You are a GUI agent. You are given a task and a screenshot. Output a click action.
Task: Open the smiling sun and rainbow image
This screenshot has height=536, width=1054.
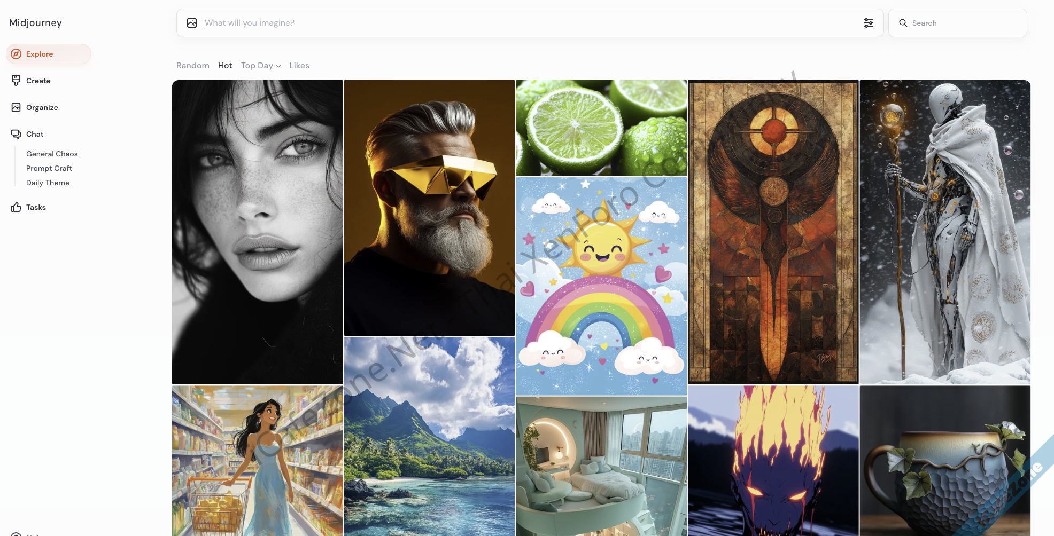(601, 286)
